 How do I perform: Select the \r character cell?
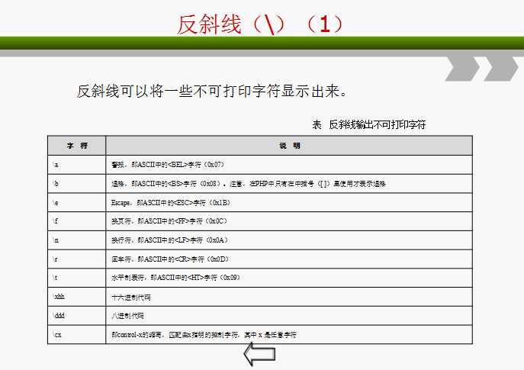pos(77,259)
